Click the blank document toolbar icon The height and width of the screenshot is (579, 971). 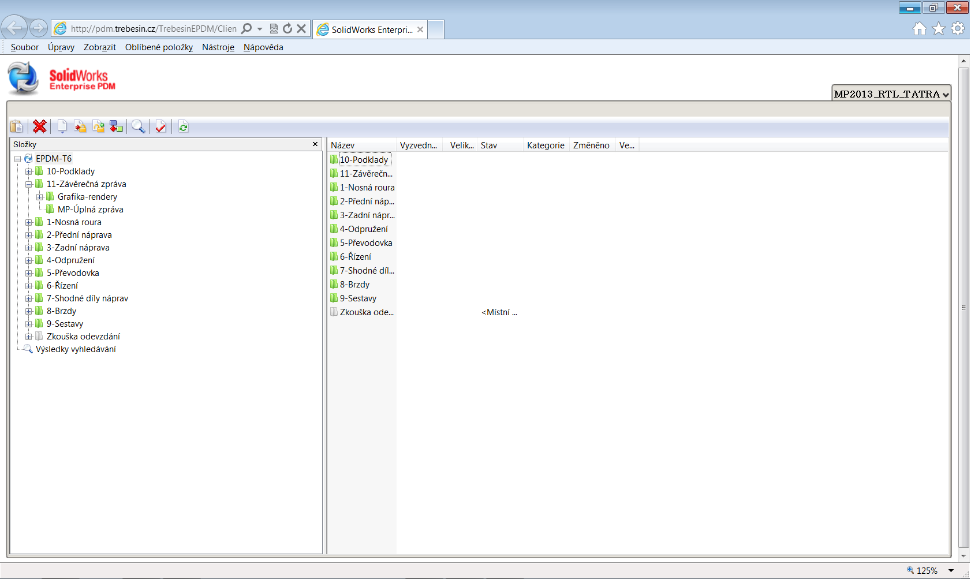click(62, 126)
